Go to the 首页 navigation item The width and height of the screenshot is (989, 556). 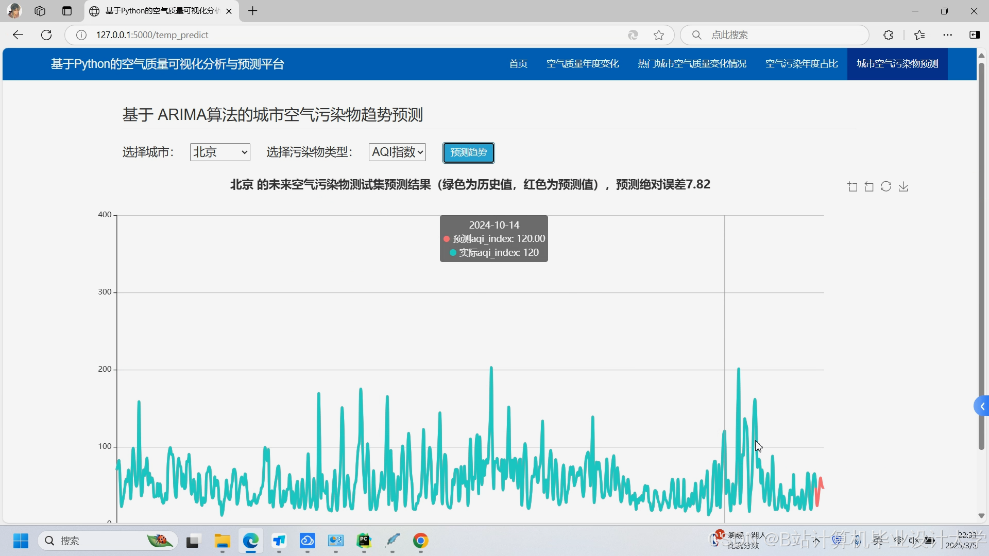(518, 64)
